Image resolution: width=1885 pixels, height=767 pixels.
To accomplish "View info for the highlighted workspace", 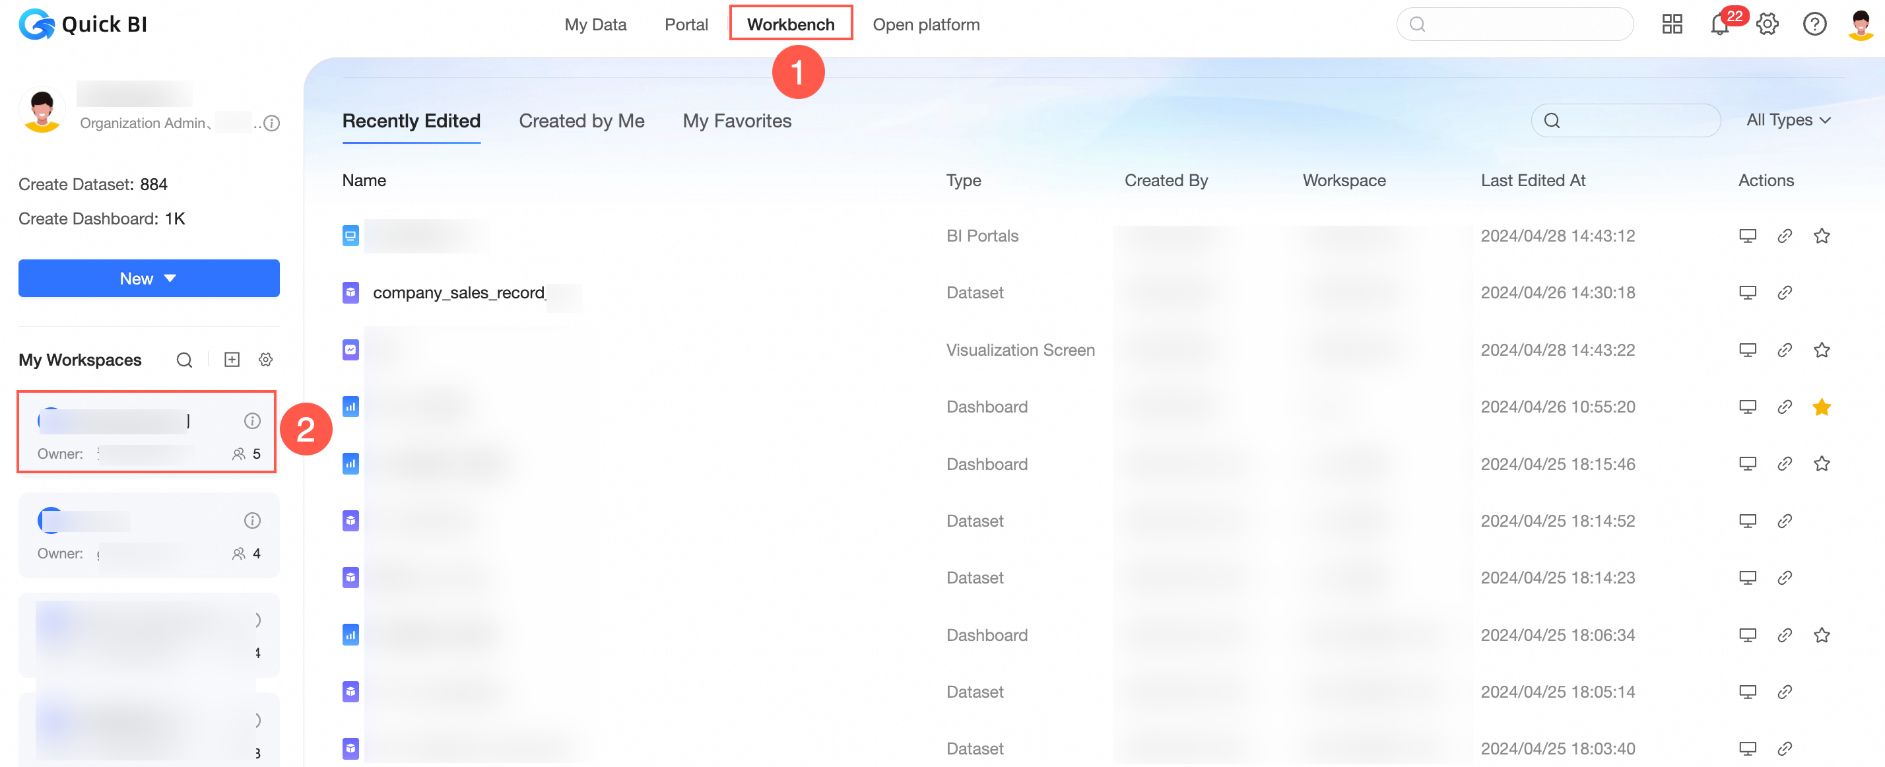I will pos(252,420).
